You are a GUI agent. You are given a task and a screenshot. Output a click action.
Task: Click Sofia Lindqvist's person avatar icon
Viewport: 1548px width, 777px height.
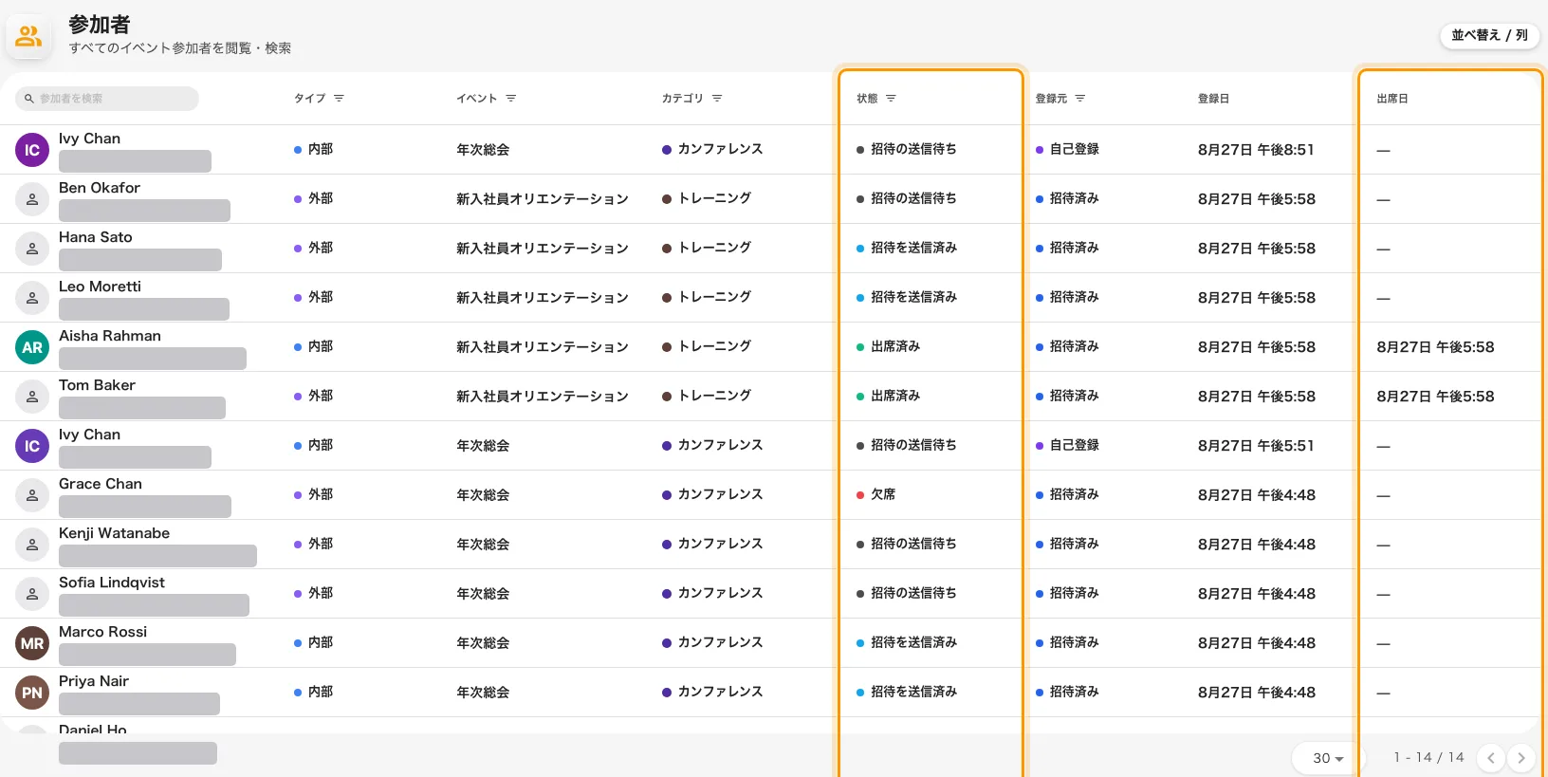pos(32,594)
